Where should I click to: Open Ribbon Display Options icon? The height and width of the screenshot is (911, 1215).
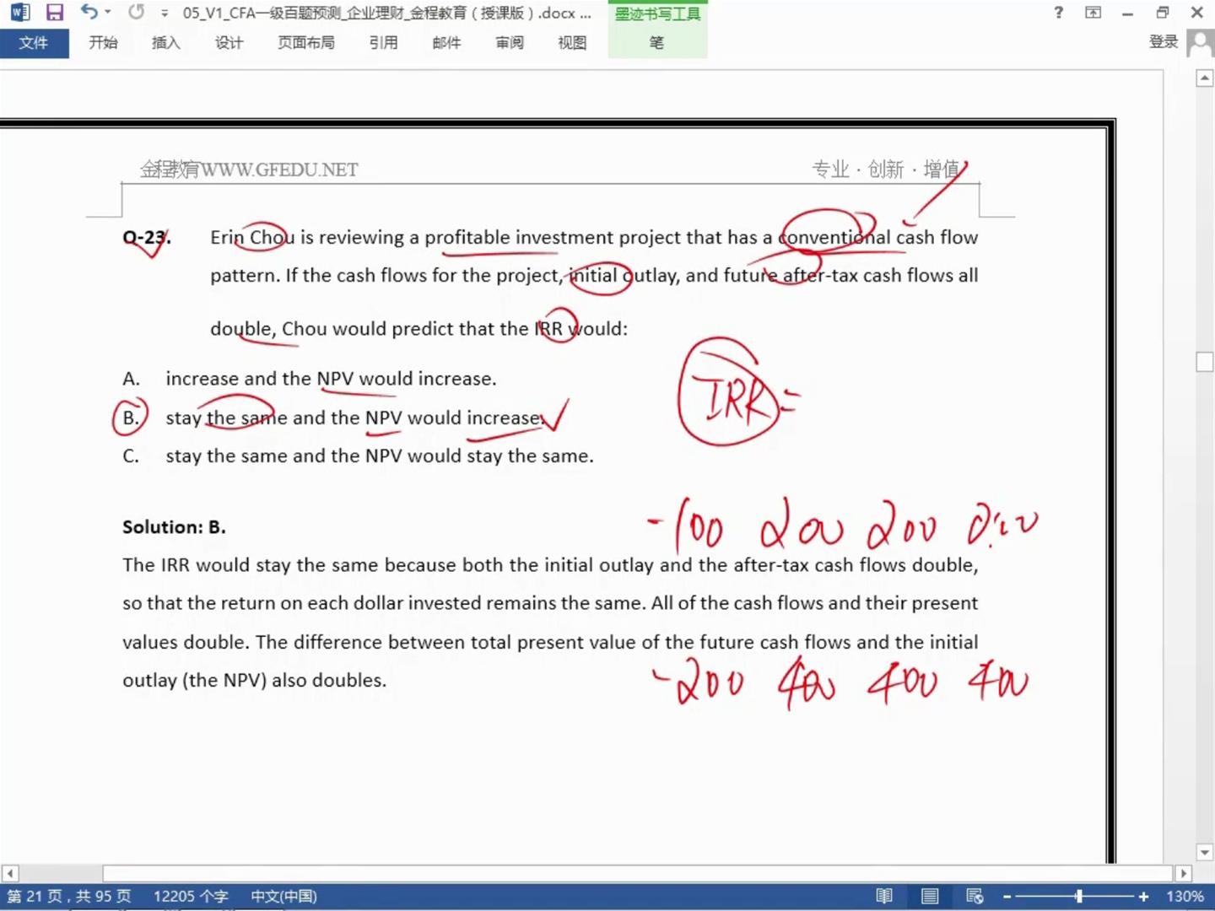point(1093,13)
